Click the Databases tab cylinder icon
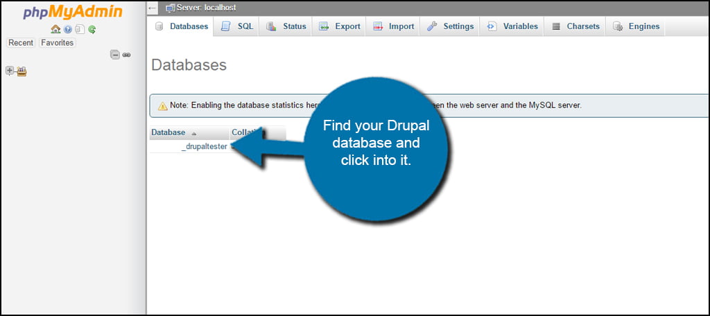The width and height of the screenshot is (710, 316). (x=159, y=26)
